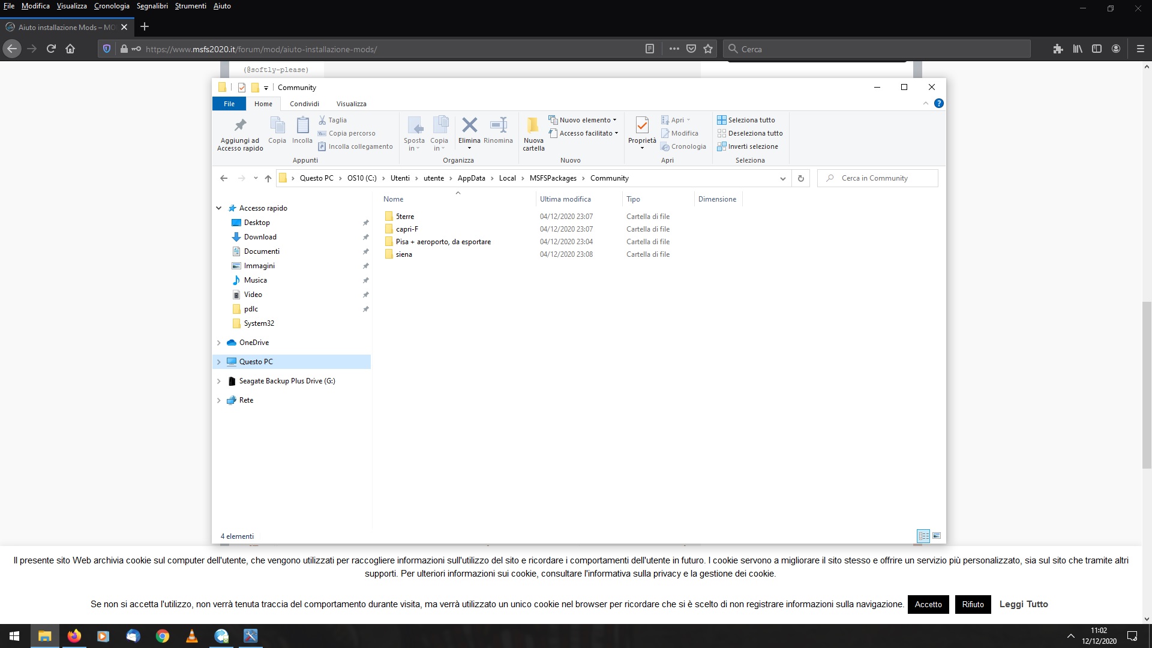This screenshot has height=648, width=1152.
Task: Click the Copia icon in Appunti group
Action: [x=277, y=130]
